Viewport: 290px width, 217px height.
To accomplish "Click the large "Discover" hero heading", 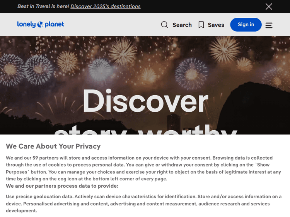I will [145, 101].
